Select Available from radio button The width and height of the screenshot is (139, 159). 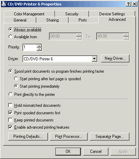click(11, 37)
